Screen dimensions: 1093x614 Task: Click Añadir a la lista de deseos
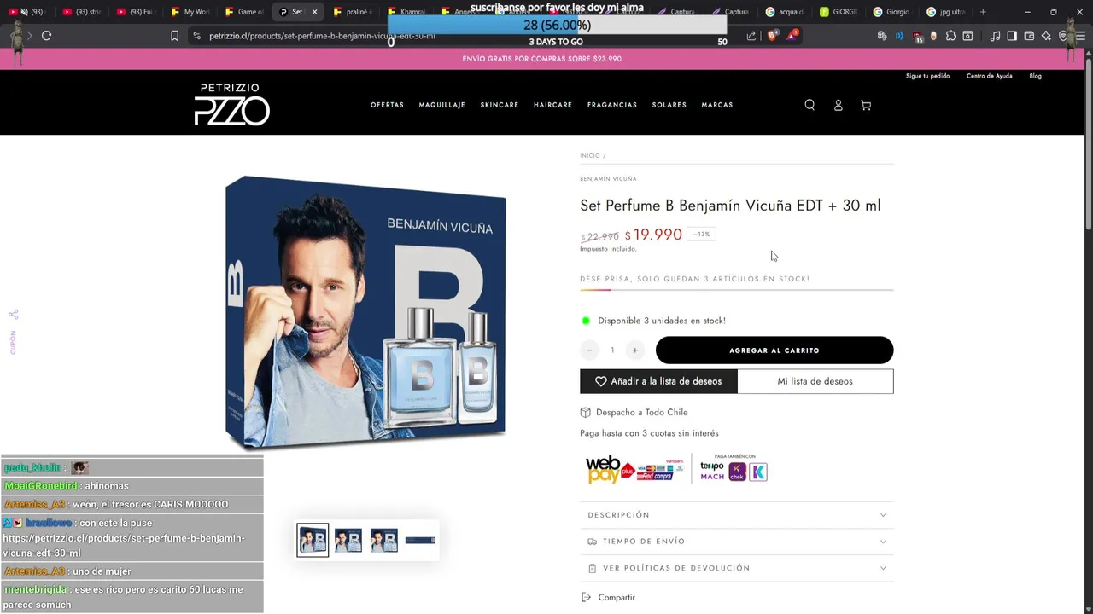pos(658,381)
